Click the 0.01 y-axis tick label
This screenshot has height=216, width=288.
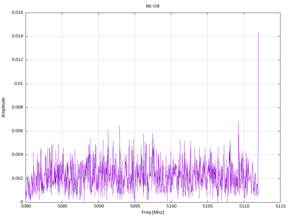pos(19,84)
